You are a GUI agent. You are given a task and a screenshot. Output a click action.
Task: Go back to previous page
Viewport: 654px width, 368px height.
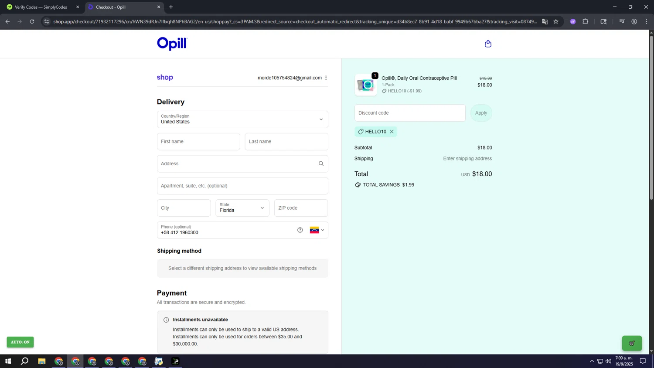click(x=7, y=21)
